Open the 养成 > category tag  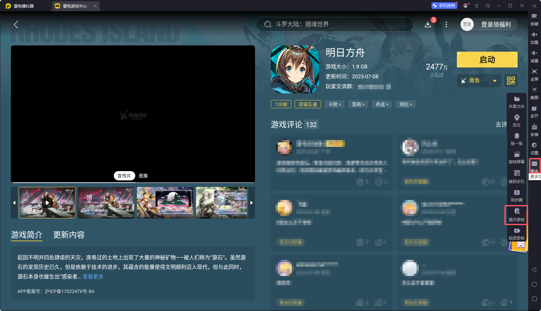[382, 104]
